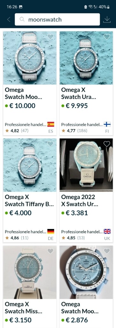
Task: Open the Omega X Swatch Tiffany B... title
Action: (29, 201)
